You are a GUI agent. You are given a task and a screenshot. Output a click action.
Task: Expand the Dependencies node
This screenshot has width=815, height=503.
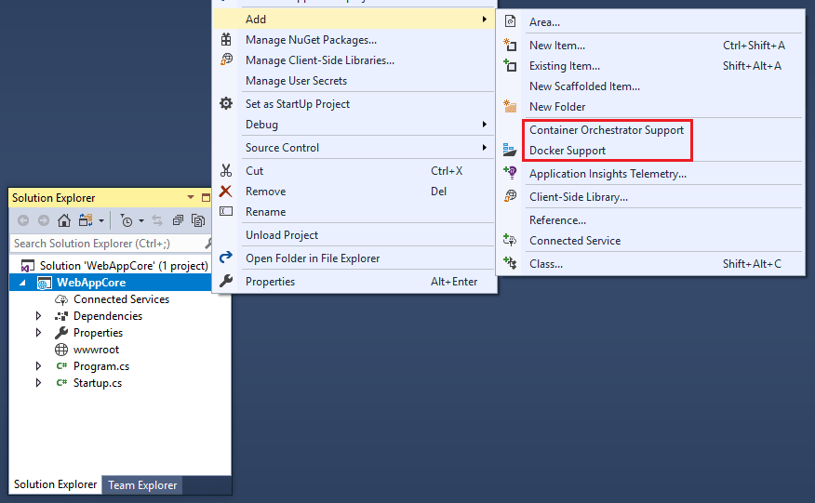coord(39,316)
